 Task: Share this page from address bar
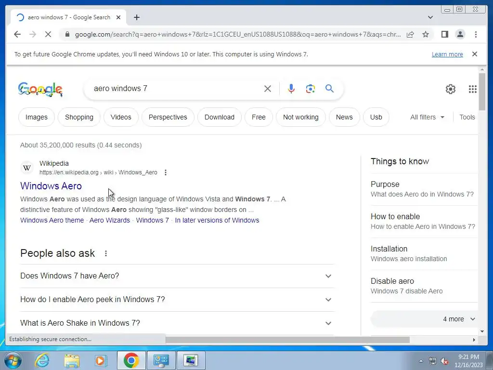tap(410, 34)
